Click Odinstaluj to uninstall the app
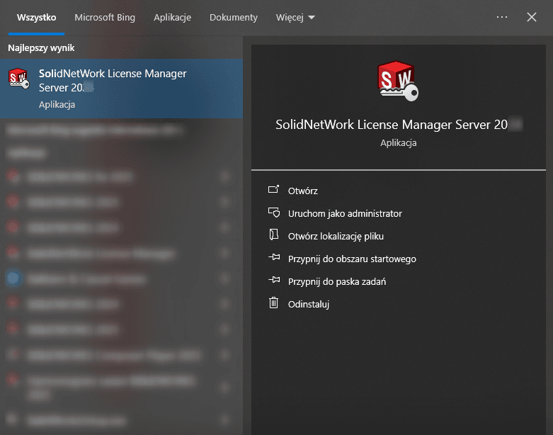This screenshot has height=435, width=553. point(308,304)
